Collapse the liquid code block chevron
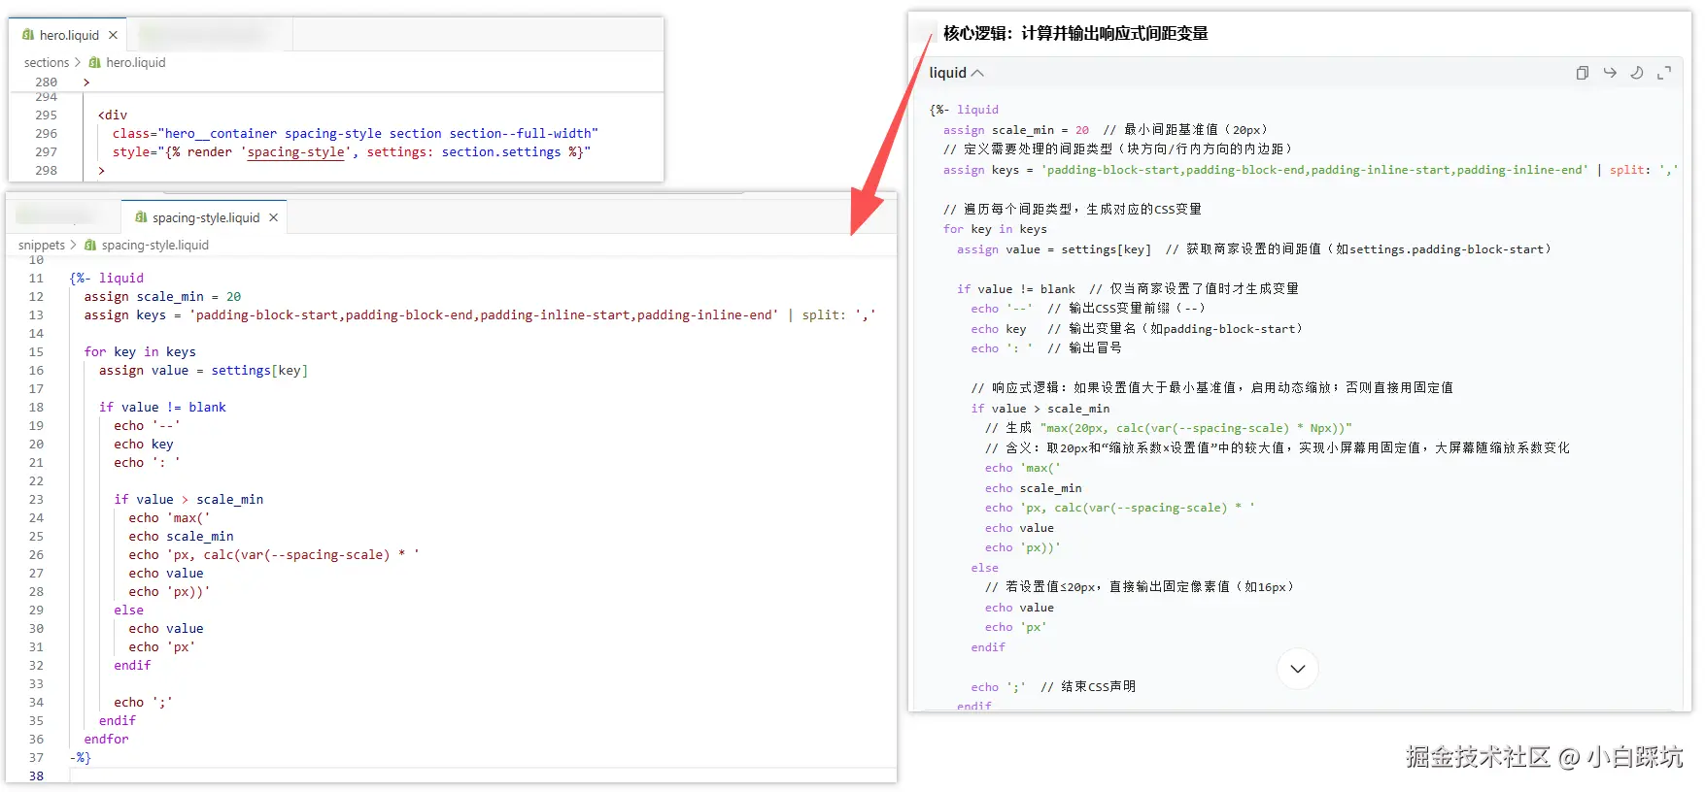The width and height of the screenshot is (1705, 792). (977, 73)
